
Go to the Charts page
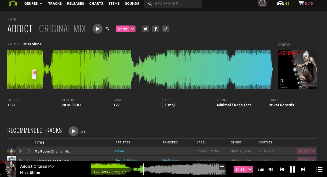tap(96, 4)
